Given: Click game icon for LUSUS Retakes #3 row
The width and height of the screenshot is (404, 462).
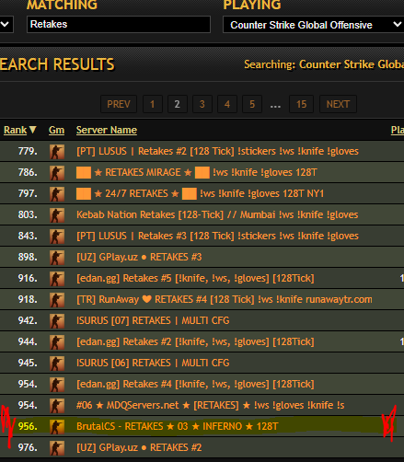Looking at the screenshot, I should pos(57,237).
